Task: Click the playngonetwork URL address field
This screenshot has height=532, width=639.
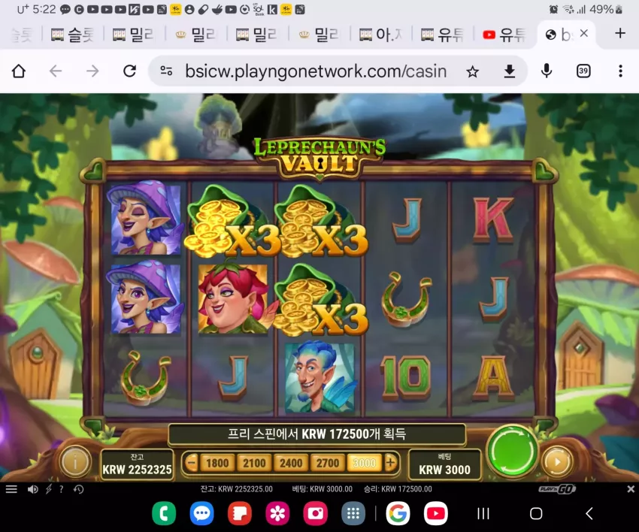Action: pyautogui.click(x=316, y=71)
